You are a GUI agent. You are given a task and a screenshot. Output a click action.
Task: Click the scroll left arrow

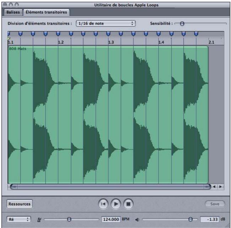214,187
